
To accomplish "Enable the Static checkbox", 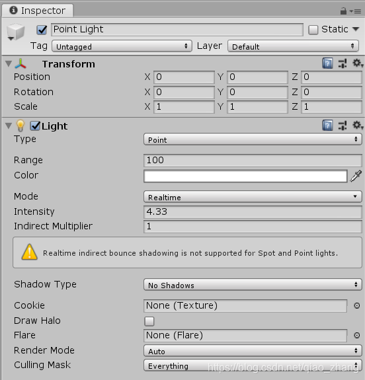I will tap(313, 30).
